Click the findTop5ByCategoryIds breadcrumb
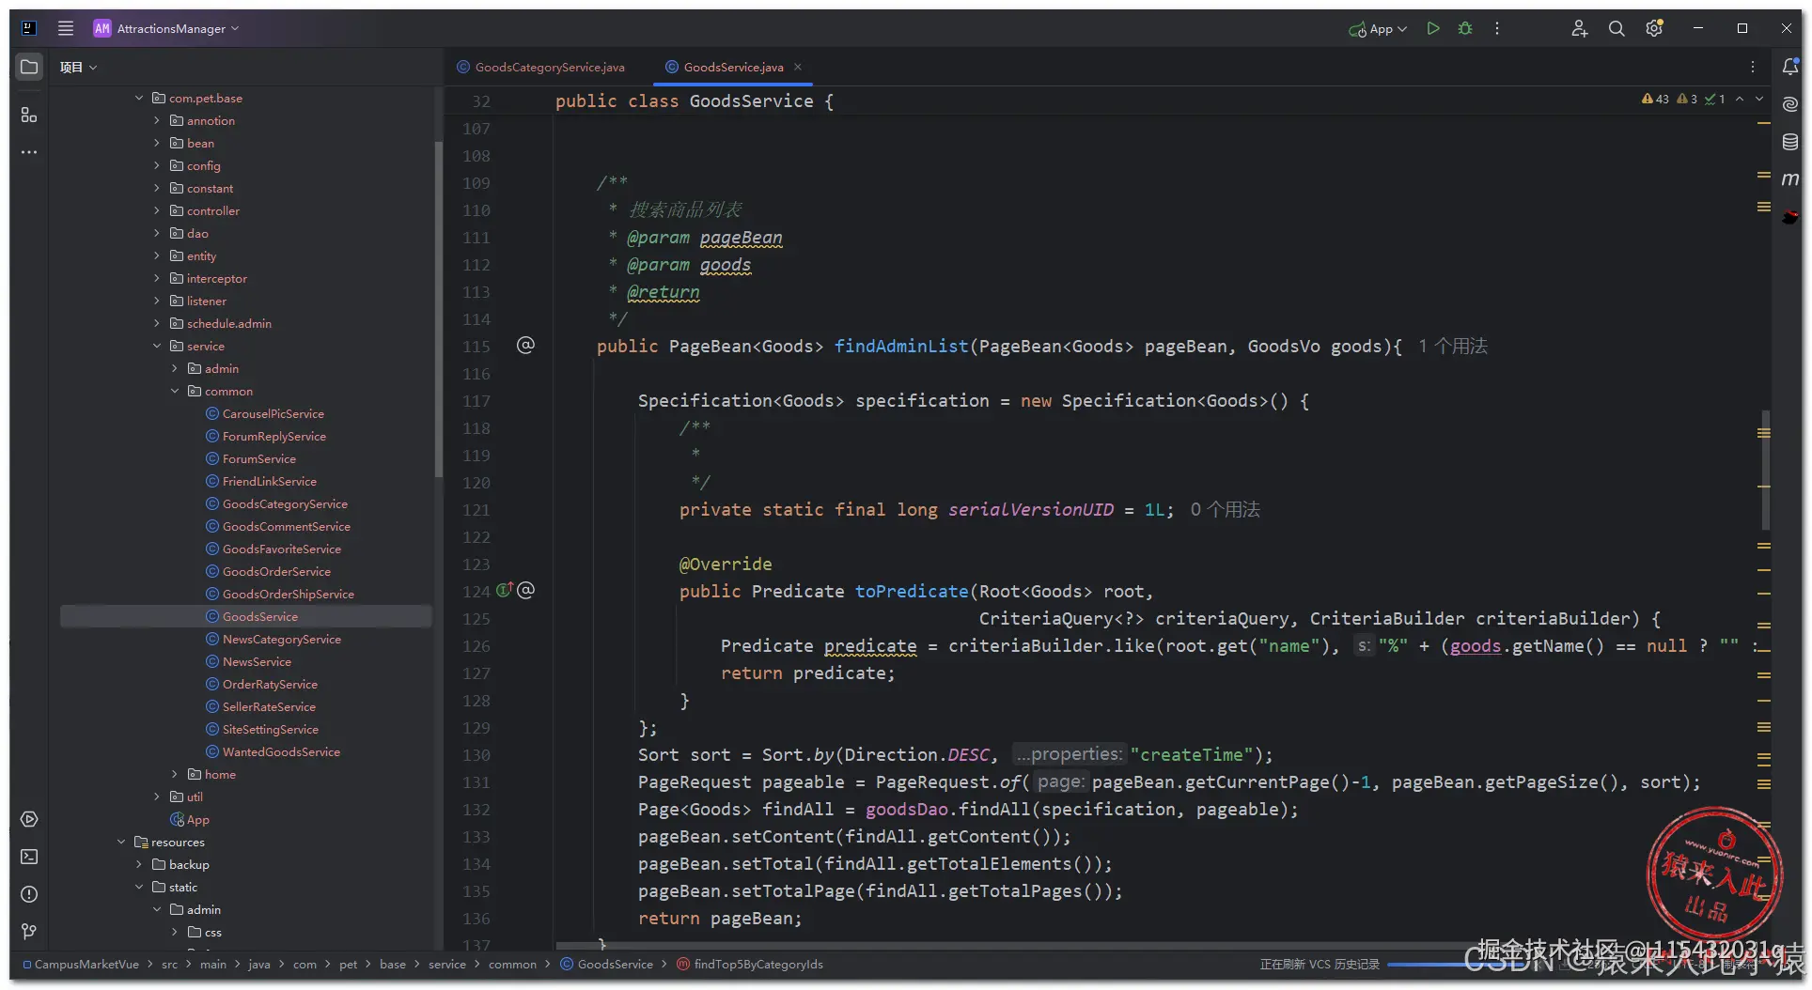Screen dimensions: 1812x990 click(749, 964)
